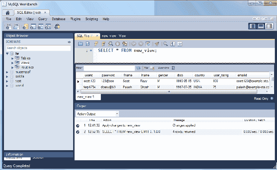Image resolution: width=277 pixels, height=170 pixels.
Task: Expand the second schema below hr
Action: tap(7, 72)
